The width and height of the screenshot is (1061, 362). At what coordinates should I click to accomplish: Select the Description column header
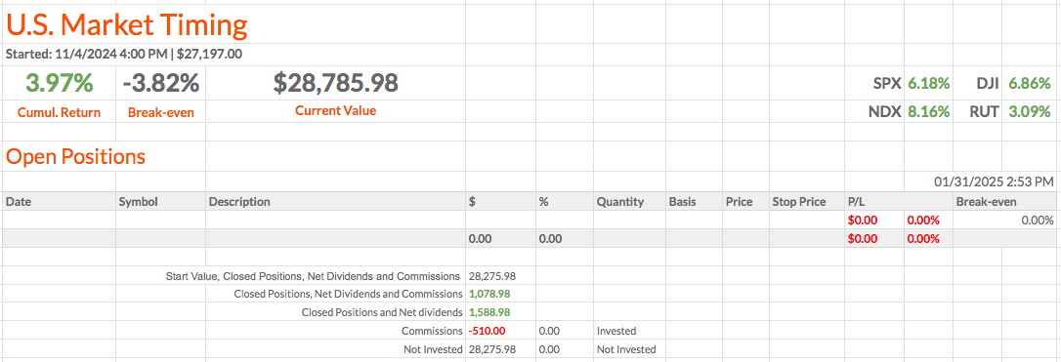point(238,201)
